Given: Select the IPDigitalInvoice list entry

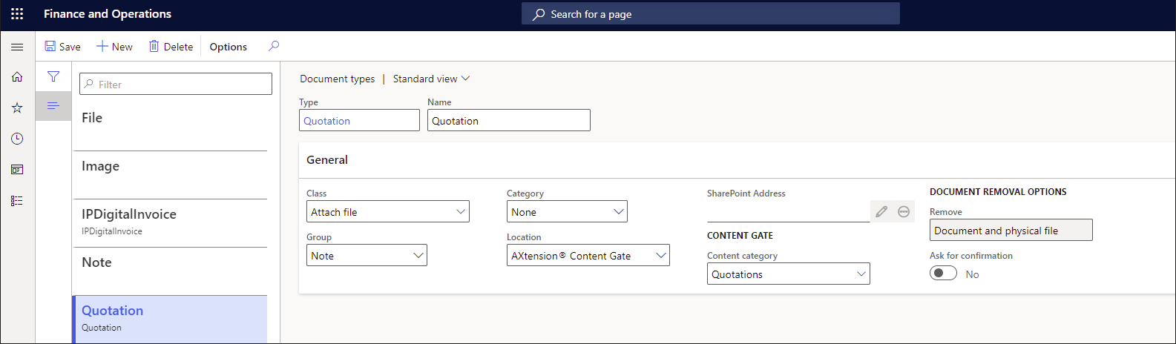Looking at the screenshot, I should coord(170,222).
